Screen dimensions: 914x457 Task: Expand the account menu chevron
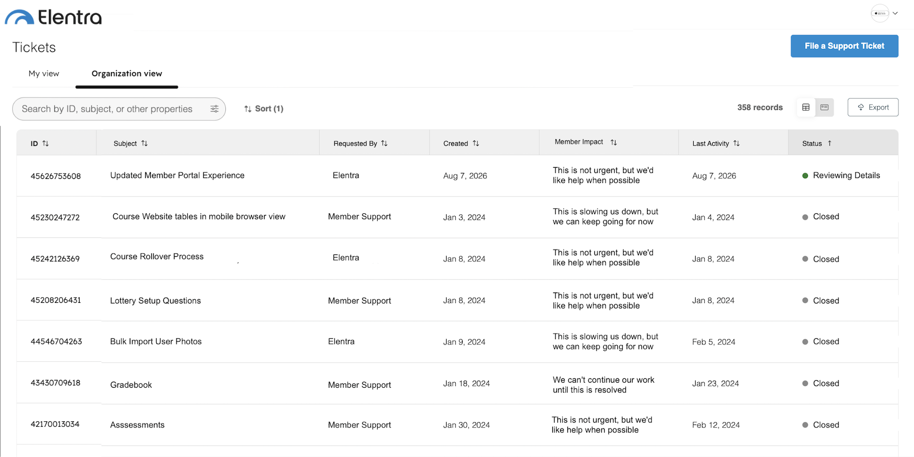coord(895,13)
